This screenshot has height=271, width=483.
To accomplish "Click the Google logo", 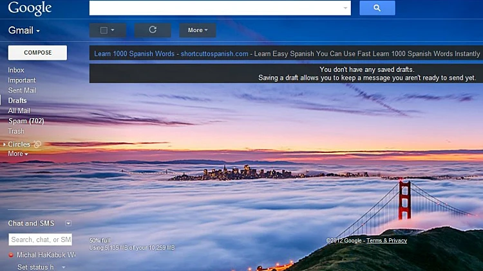I will point(30,8).
